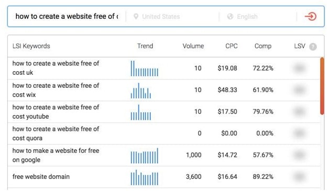Sort by Comp column header

(x=263, y=46)
